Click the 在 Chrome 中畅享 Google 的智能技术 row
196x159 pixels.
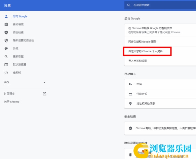click(160, 30)
